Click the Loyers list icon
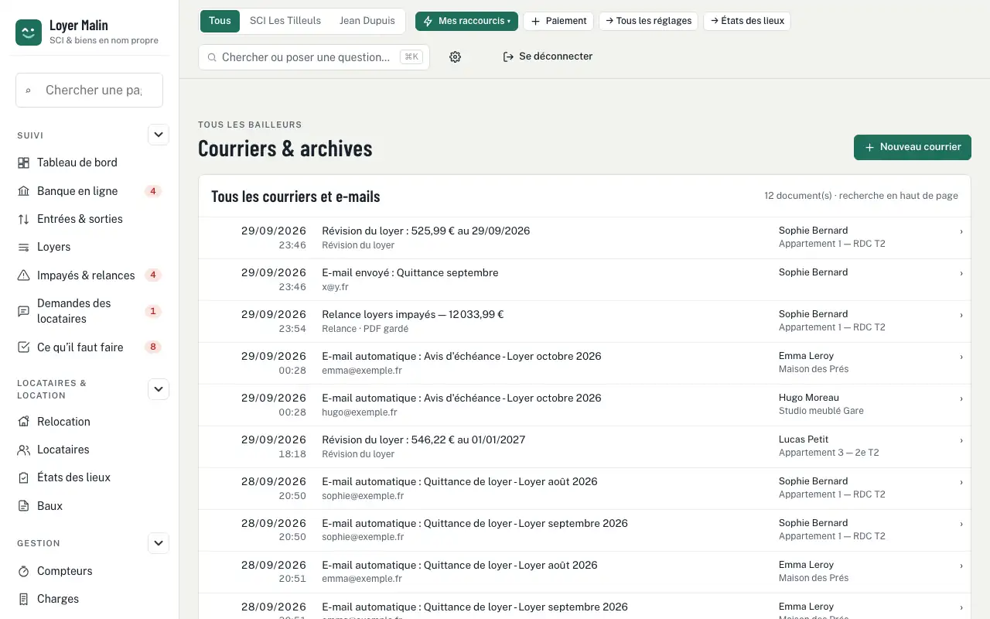990x619 pixels. click(23, 247)
